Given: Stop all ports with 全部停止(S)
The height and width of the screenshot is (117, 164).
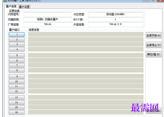Looking at the screenshot, I should click(154, 45).
